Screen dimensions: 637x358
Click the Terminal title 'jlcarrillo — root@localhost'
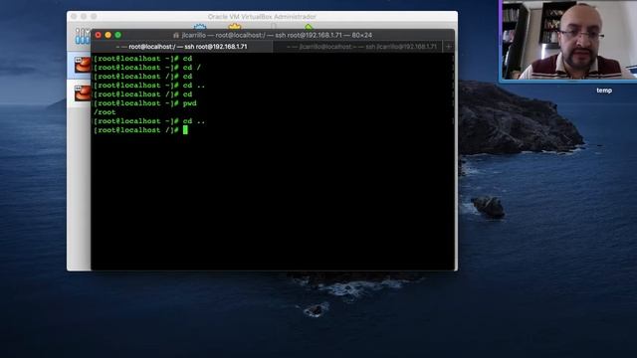point(277,36)
